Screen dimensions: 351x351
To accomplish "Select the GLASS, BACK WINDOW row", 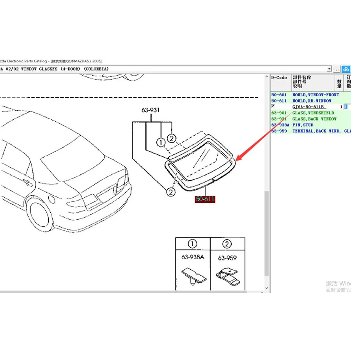I will (311, 119).
